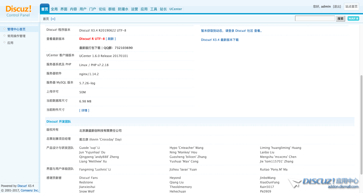Expand the [+] link next to 首页

tap(53, 19)
